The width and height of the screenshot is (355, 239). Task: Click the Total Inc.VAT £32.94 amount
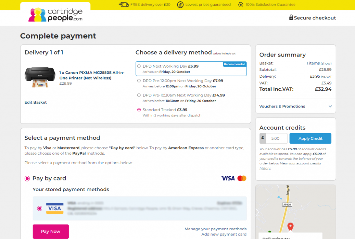[323, 89]
